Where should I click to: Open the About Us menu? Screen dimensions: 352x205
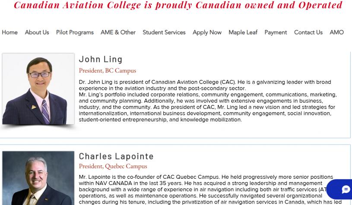[37, 32]
